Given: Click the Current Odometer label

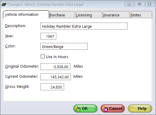Looking at the screenshot, I should point(22,77).
